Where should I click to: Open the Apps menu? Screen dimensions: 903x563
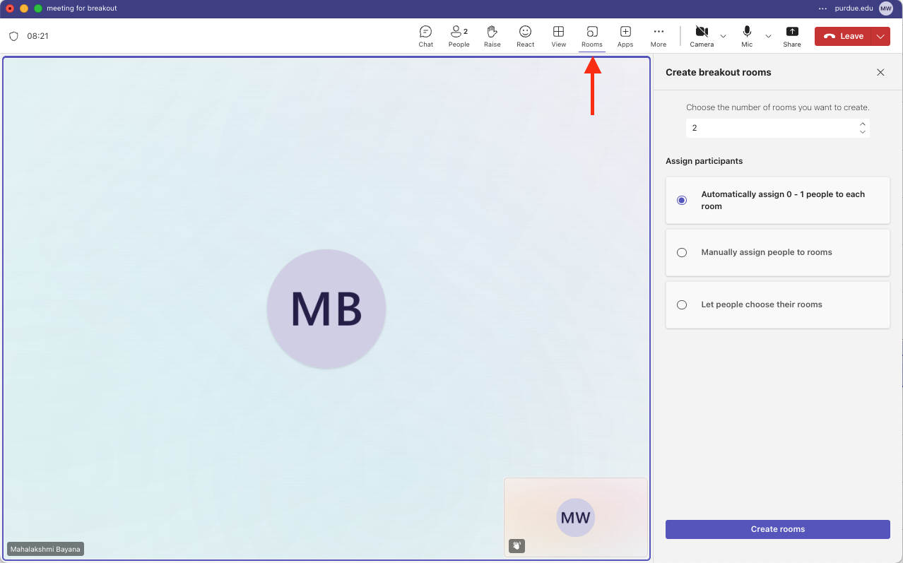pos(625,36)
